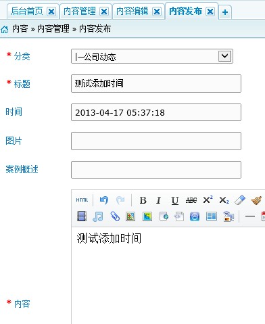265x324 pixels.
Task: Click 内容发布 in the breadcrumb
Action: click(x=95, y=29)
